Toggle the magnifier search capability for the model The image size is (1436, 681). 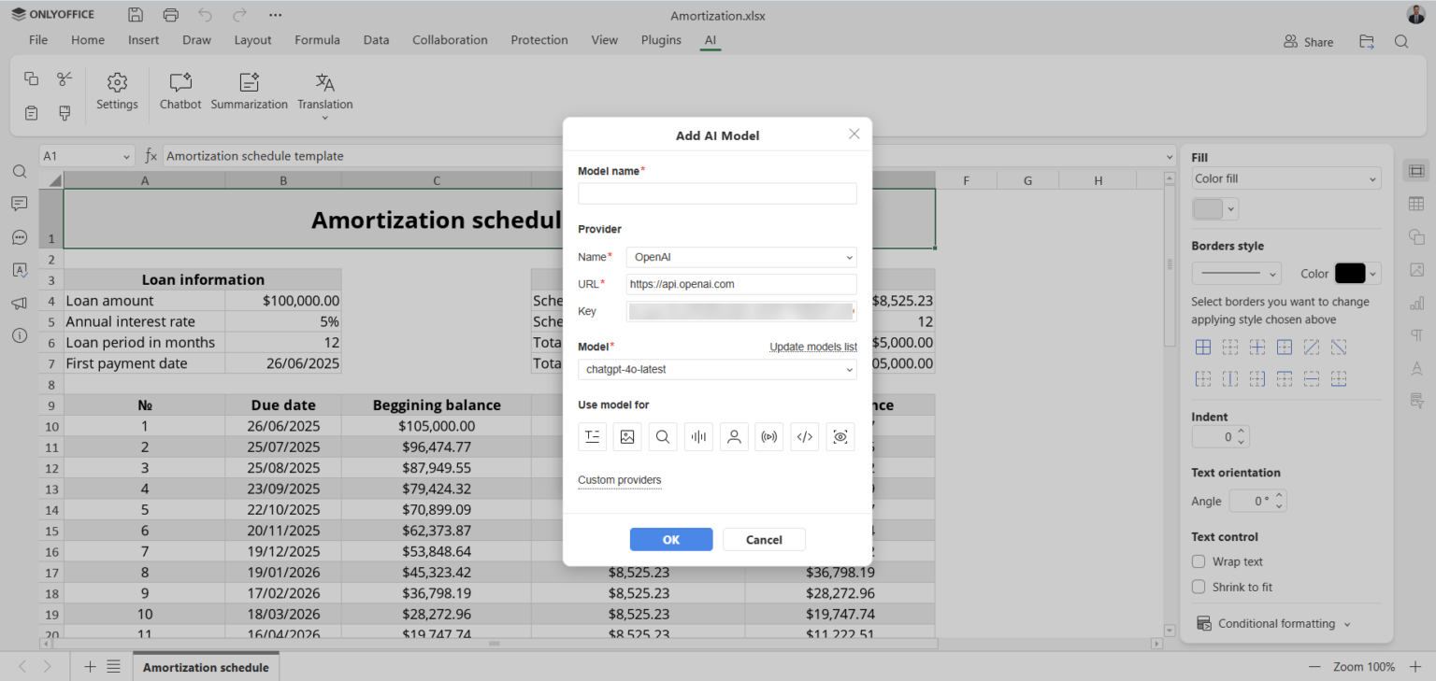click(663, 436)
